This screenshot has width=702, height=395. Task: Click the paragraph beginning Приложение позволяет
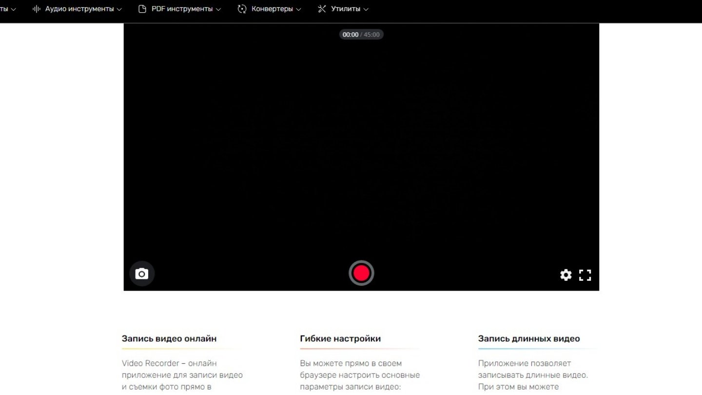(533, 375)
